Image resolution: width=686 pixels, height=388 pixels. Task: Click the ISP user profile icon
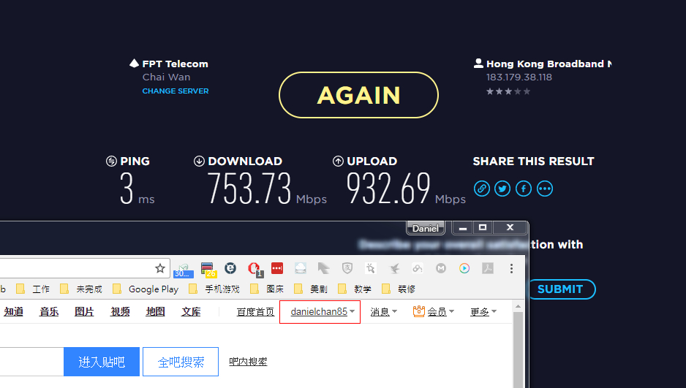[x=478, y=64]
